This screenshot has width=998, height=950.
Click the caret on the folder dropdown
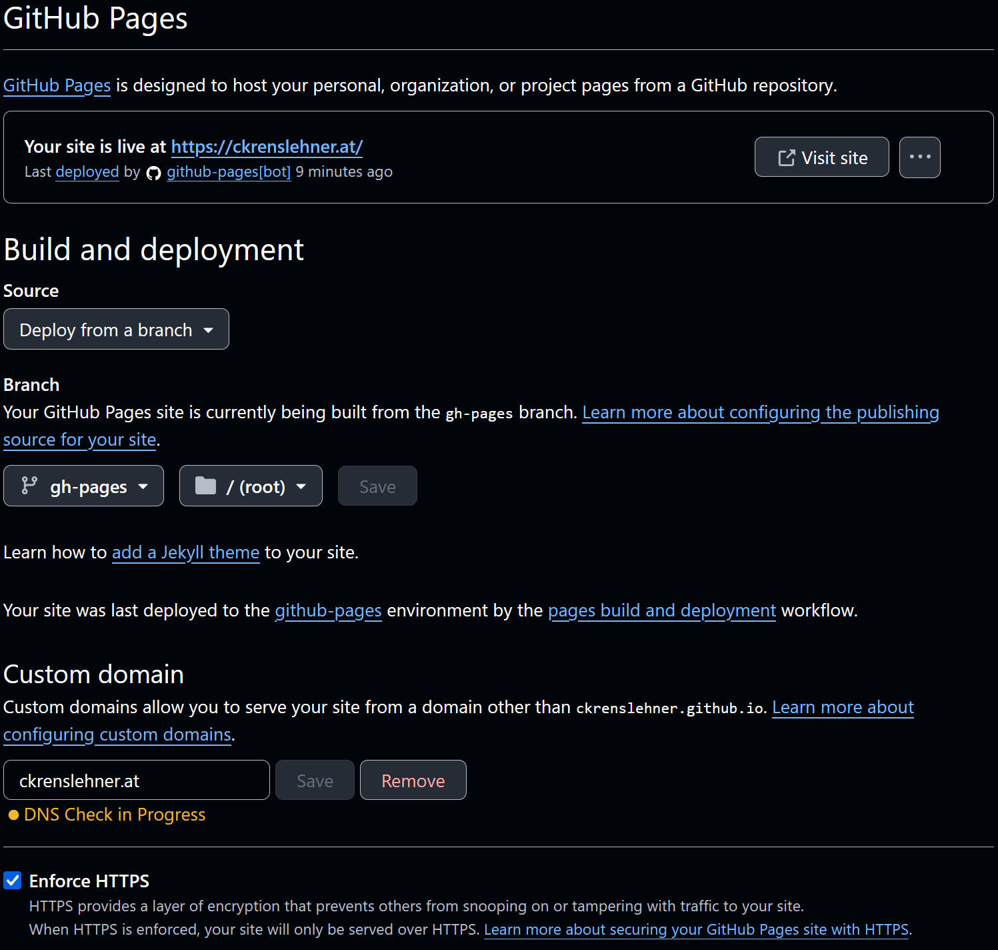tap(301, 486)
